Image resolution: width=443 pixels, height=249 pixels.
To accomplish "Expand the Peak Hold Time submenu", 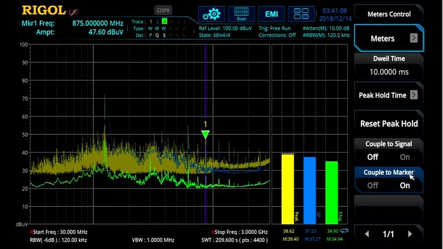I will point(414,95).
